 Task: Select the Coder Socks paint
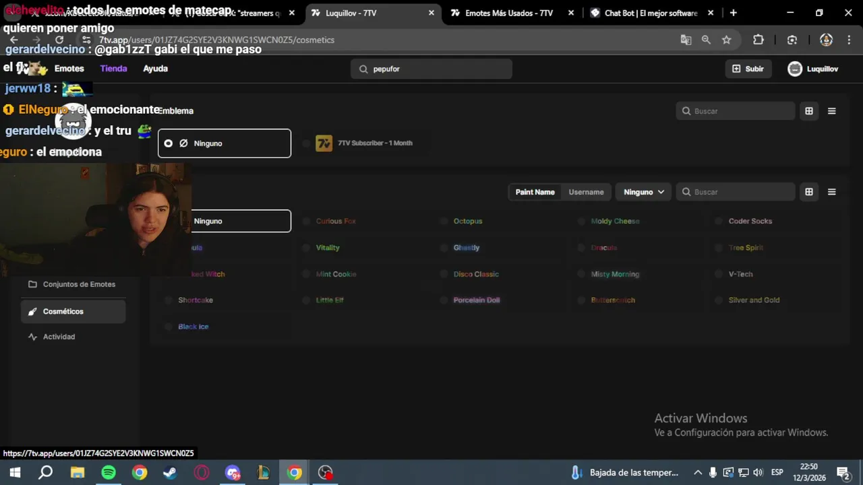750,221
